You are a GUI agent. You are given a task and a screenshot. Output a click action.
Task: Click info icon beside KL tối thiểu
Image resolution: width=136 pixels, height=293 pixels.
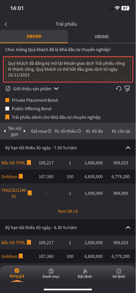79,131
